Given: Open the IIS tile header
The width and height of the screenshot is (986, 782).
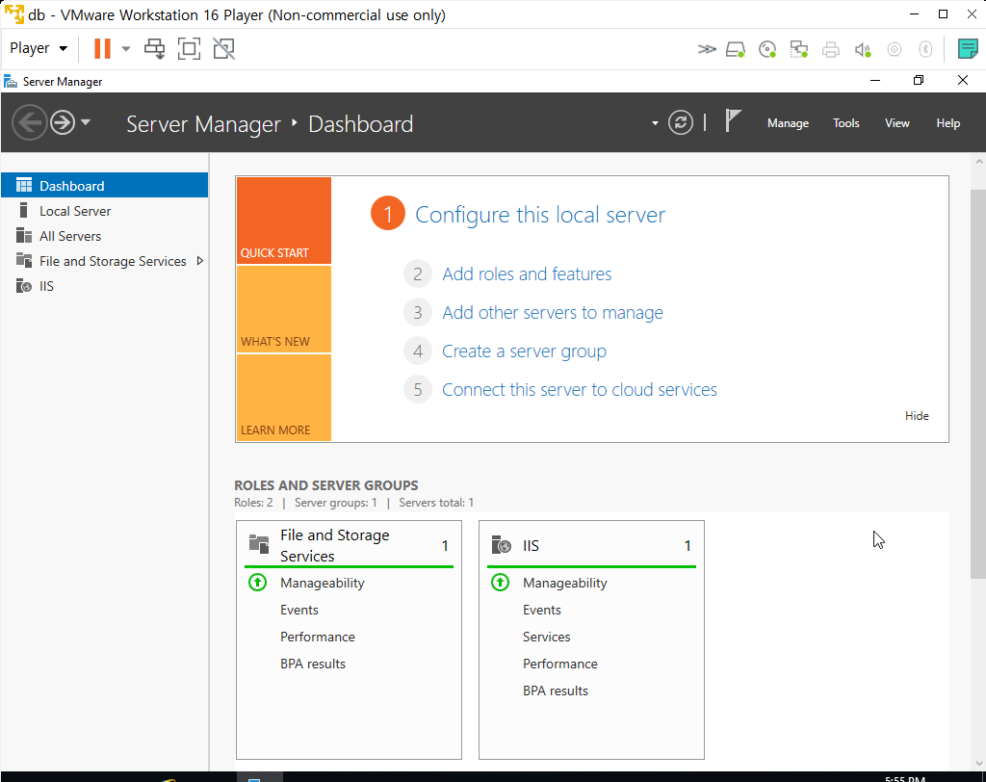Looking at the screenshot, I should pyautogui.click(x=592, y=545).
